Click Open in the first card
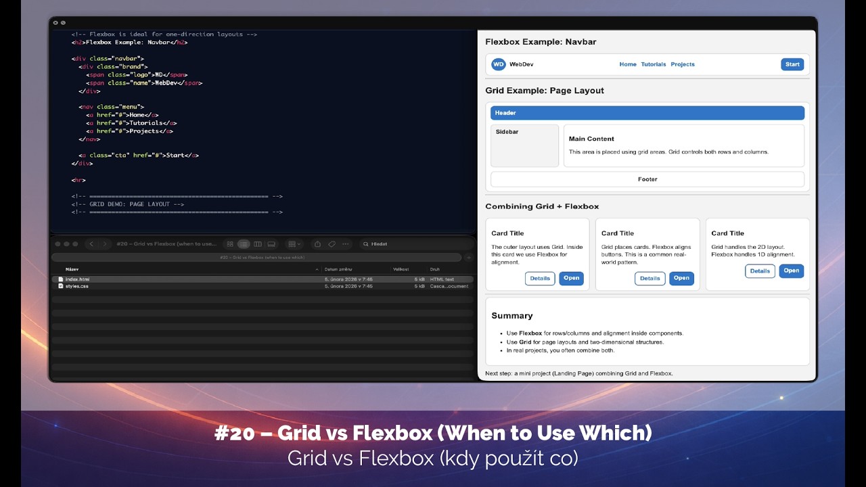Screen dimensions: 866x487 point(571,278)
